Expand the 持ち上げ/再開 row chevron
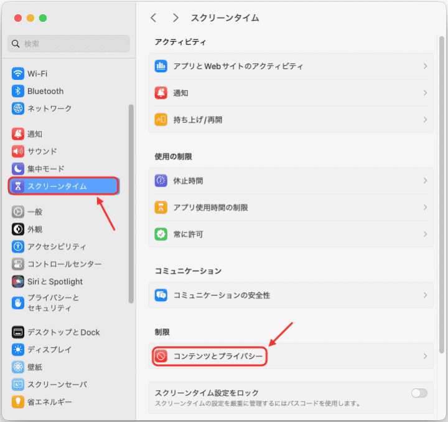Viewport: 448px width, 422px height. [425, 120]
